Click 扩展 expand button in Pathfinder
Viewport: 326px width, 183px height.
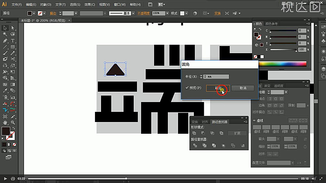pyautogui.click(x=237, y=133)
